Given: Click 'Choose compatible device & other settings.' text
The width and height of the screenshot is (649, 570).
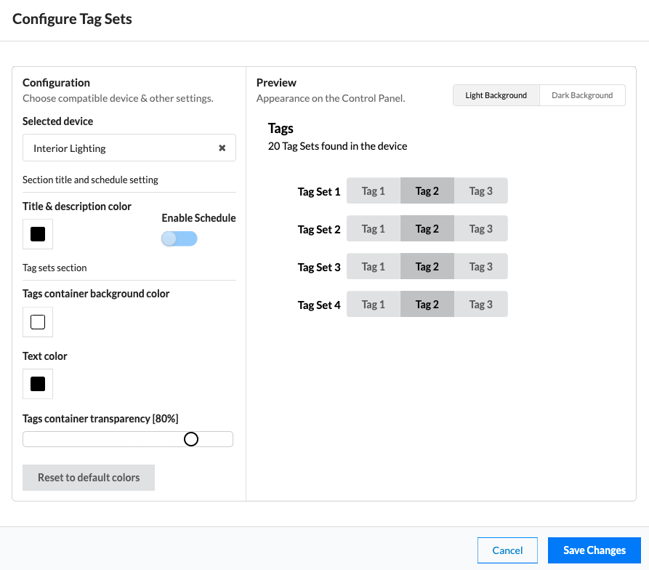Looking at the screenshot, I should (118, 99).
